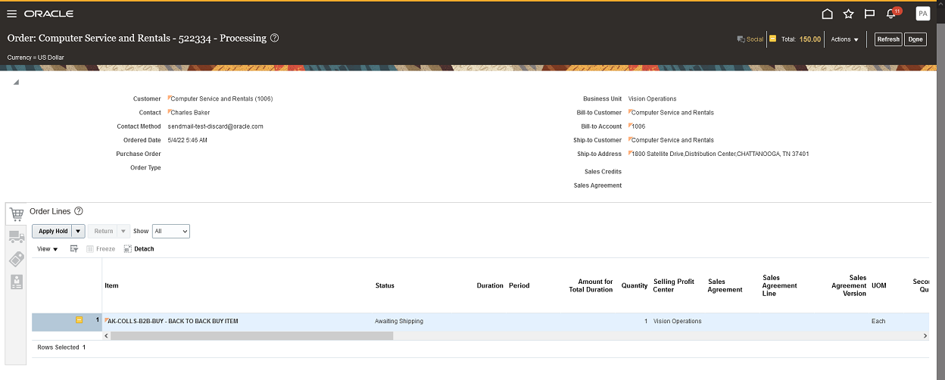Viewport: 945px width, 380px height.
Task: Click the Quantity column header
Action: tap(635, 285)
